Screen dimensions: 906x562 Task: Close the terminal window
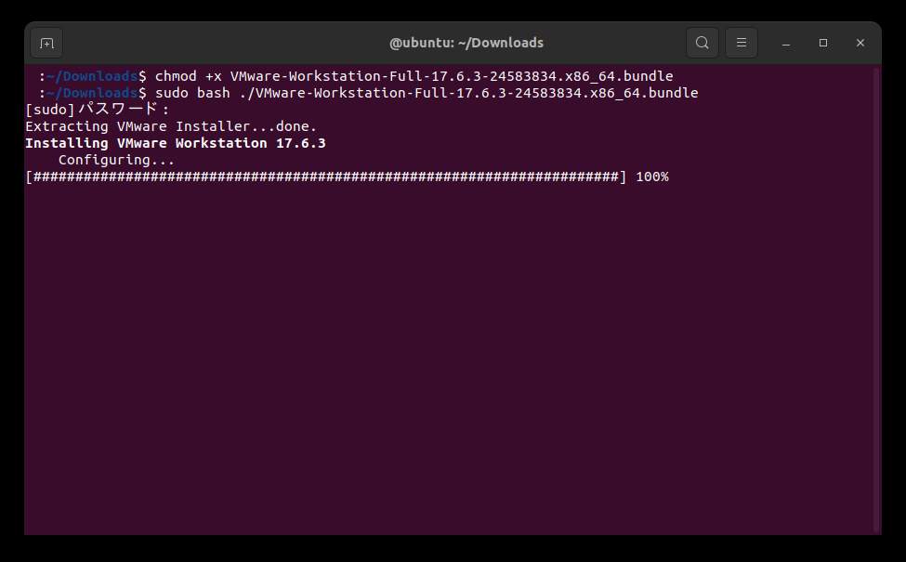click(x=860, y=43)
